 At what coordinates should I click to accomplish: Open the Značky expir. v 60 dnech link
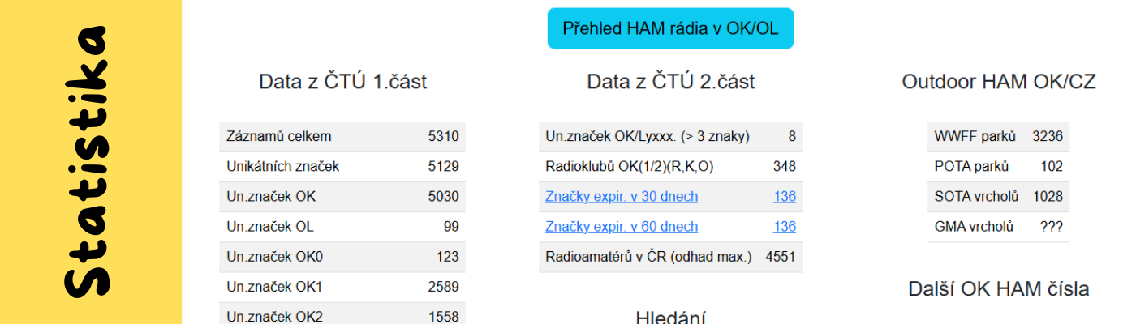[x=622, y=227]
